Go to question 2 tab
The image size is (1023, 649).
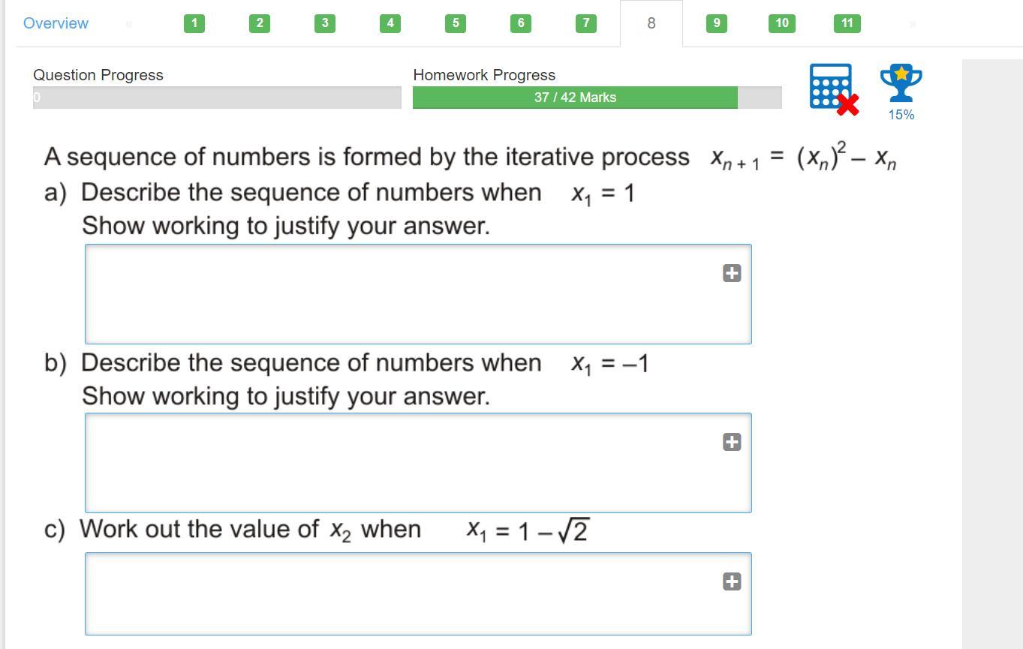click(x=259, y=23)
